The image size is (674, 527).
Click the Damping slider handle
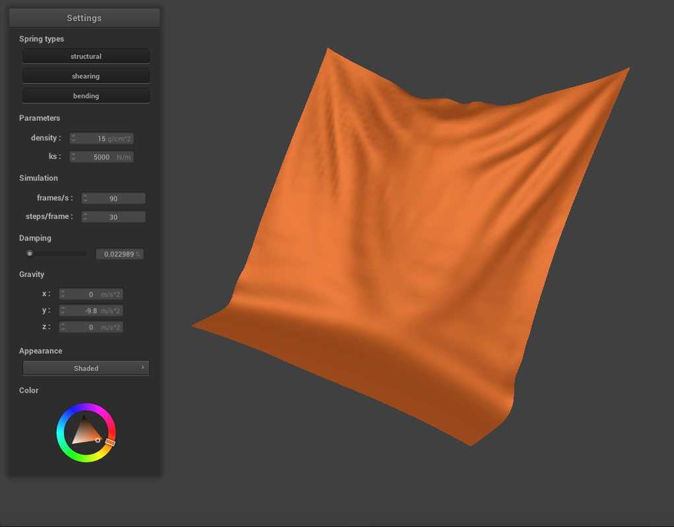(30, 253)
